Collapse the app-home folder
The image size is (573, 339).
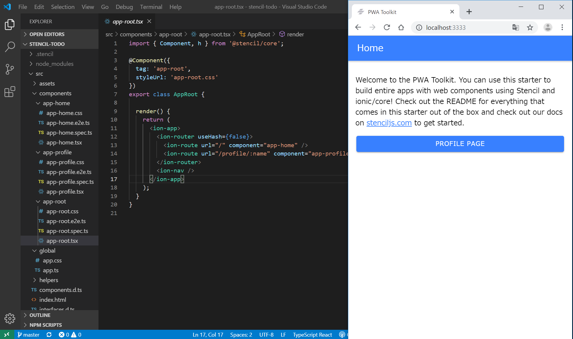coord(60,103)
